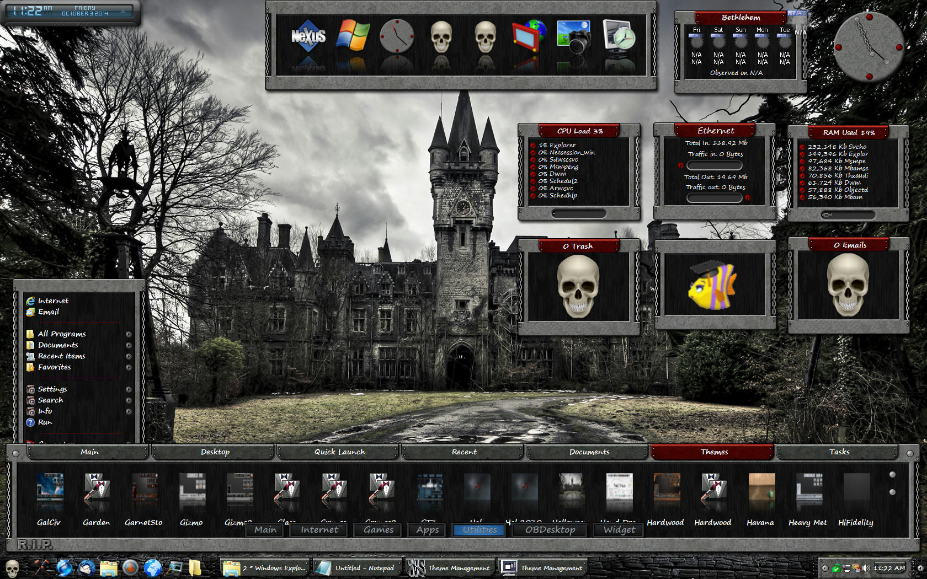Switch to the Main tab of the shelf

88,452
